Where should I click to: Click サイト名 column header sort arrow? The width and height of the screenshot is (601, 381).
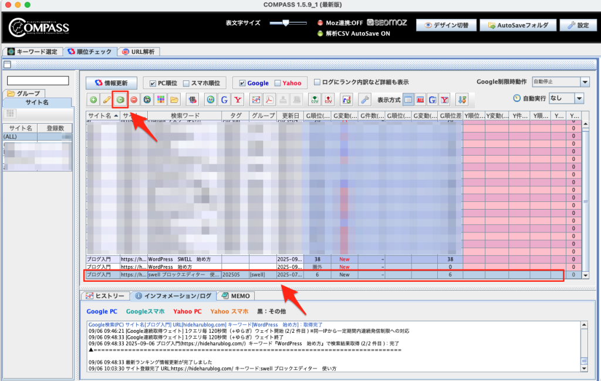116,116
